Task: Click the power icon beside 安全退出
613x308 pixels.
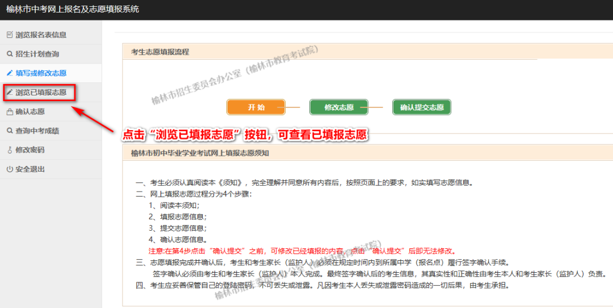Action: pyautogui.click(x=9, y=169)
